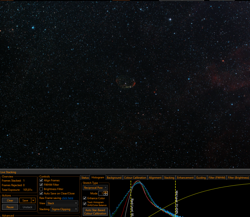Enable the Brightness Filter checkbox
Viewport: 250px width, 217px height.
point(41,189)
